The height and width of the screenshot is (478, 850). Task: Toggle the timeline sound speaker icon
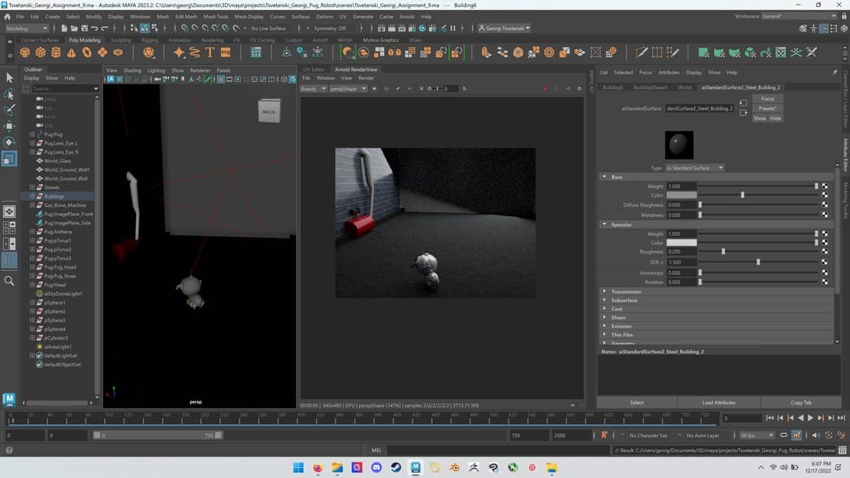point(816,436)
